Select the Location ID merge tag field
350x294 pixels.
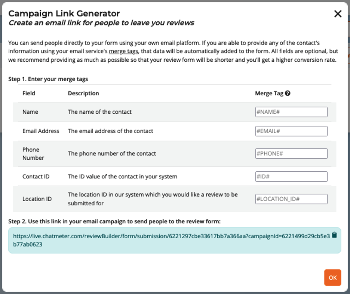pyautogui.click(x=291, y=199)
